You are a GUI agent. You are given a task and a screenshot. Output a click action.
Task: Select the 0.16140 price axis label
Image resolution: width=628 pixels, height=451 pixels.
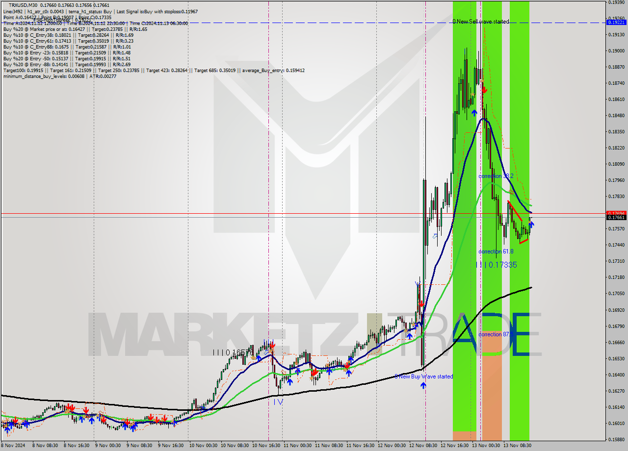click(617, 407)
